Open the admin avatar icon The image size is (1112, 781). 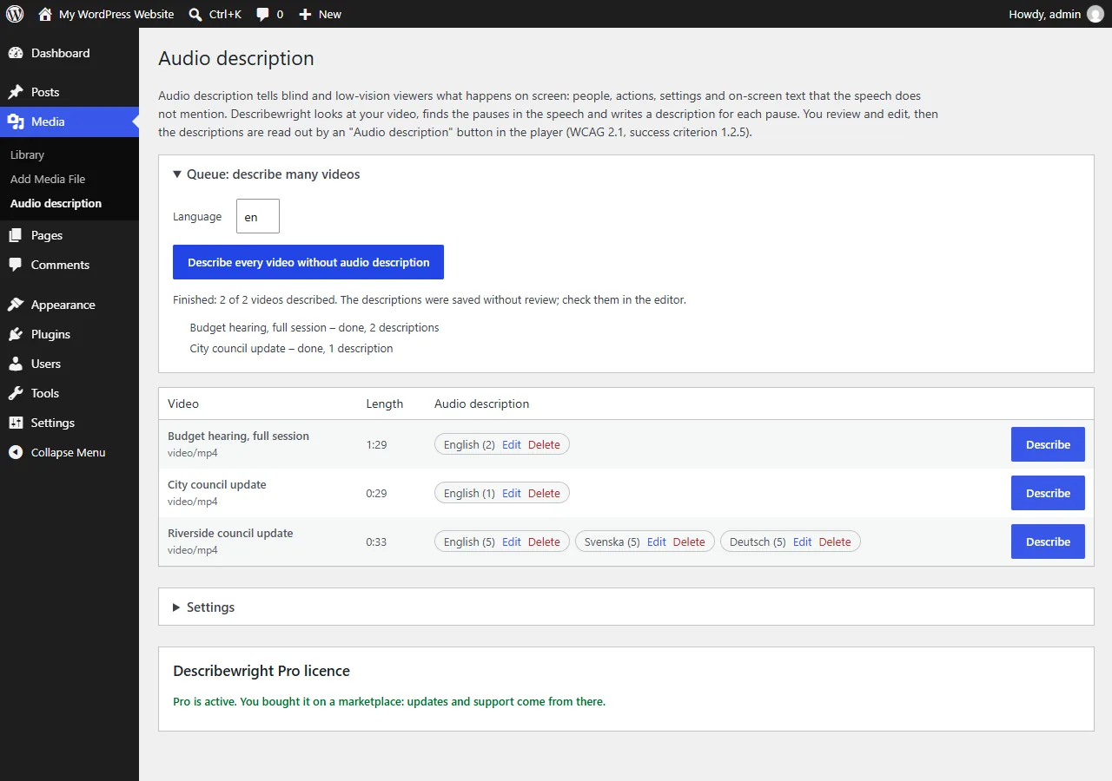(1095, 14)
